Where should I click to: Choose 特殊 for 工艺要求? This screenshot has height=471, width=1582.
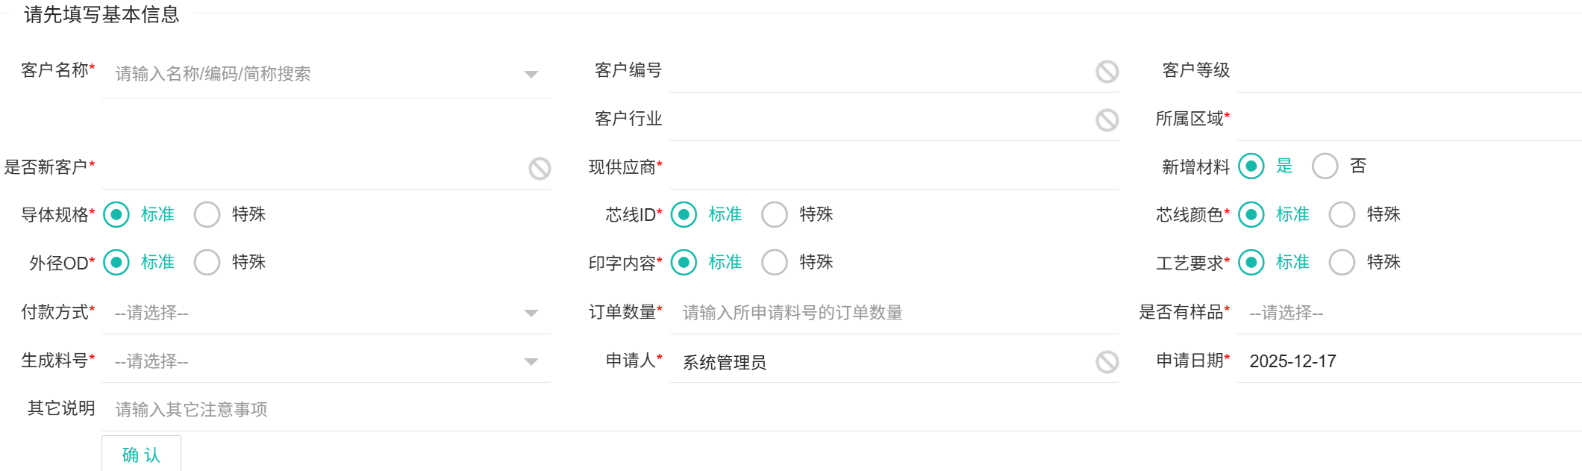1342,263
